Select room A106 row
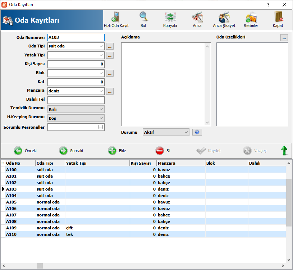Screen dimensions: 293x270 [143, 209]
